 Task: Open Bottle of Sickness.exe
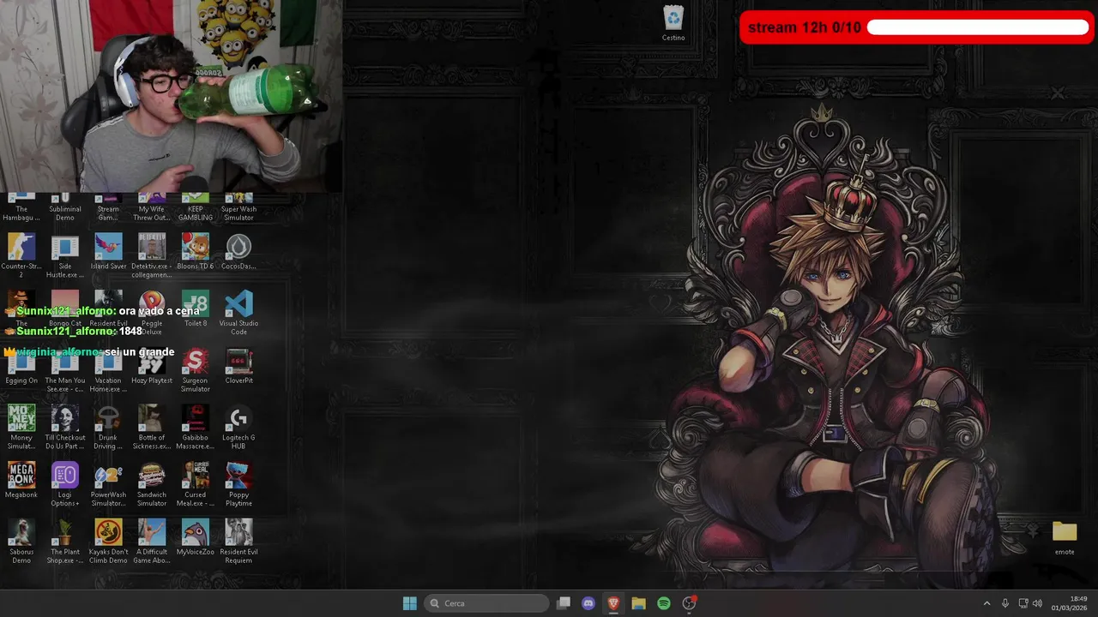tap(152, 427)
